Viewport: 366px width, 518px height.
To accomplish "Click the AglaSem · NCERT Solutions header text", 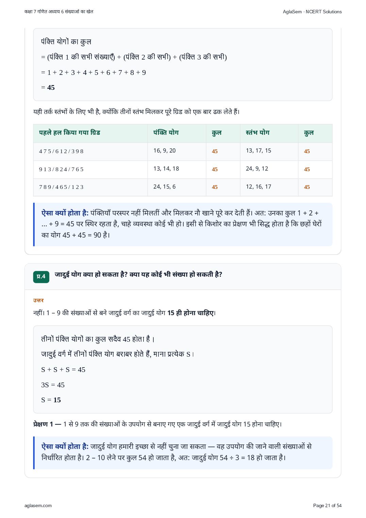I will [x=312, y=12].
